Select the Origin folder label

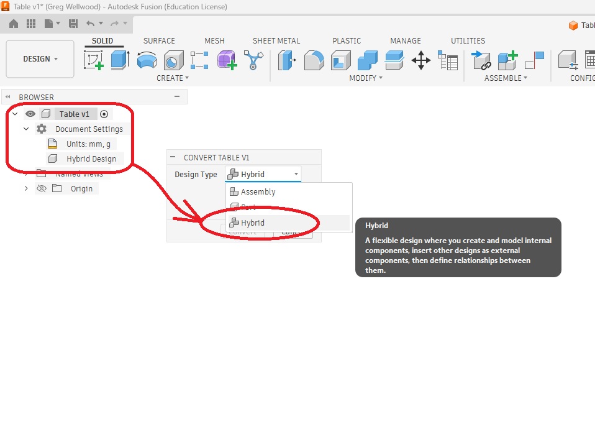point(81,189)
